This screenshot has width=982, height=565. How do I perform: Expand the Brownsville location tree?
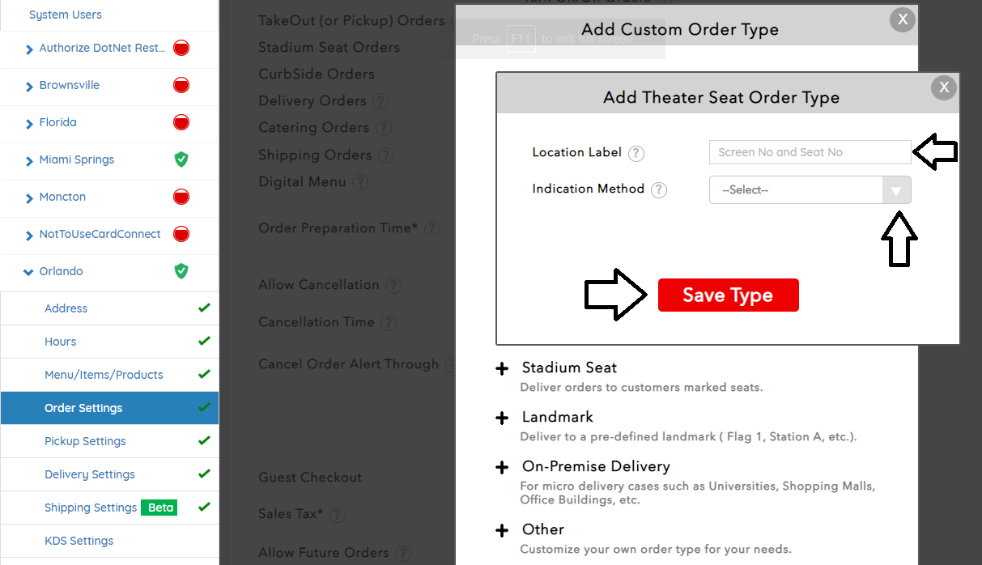[x=30, y=86]
